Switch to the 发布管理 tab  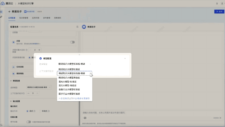46,18
